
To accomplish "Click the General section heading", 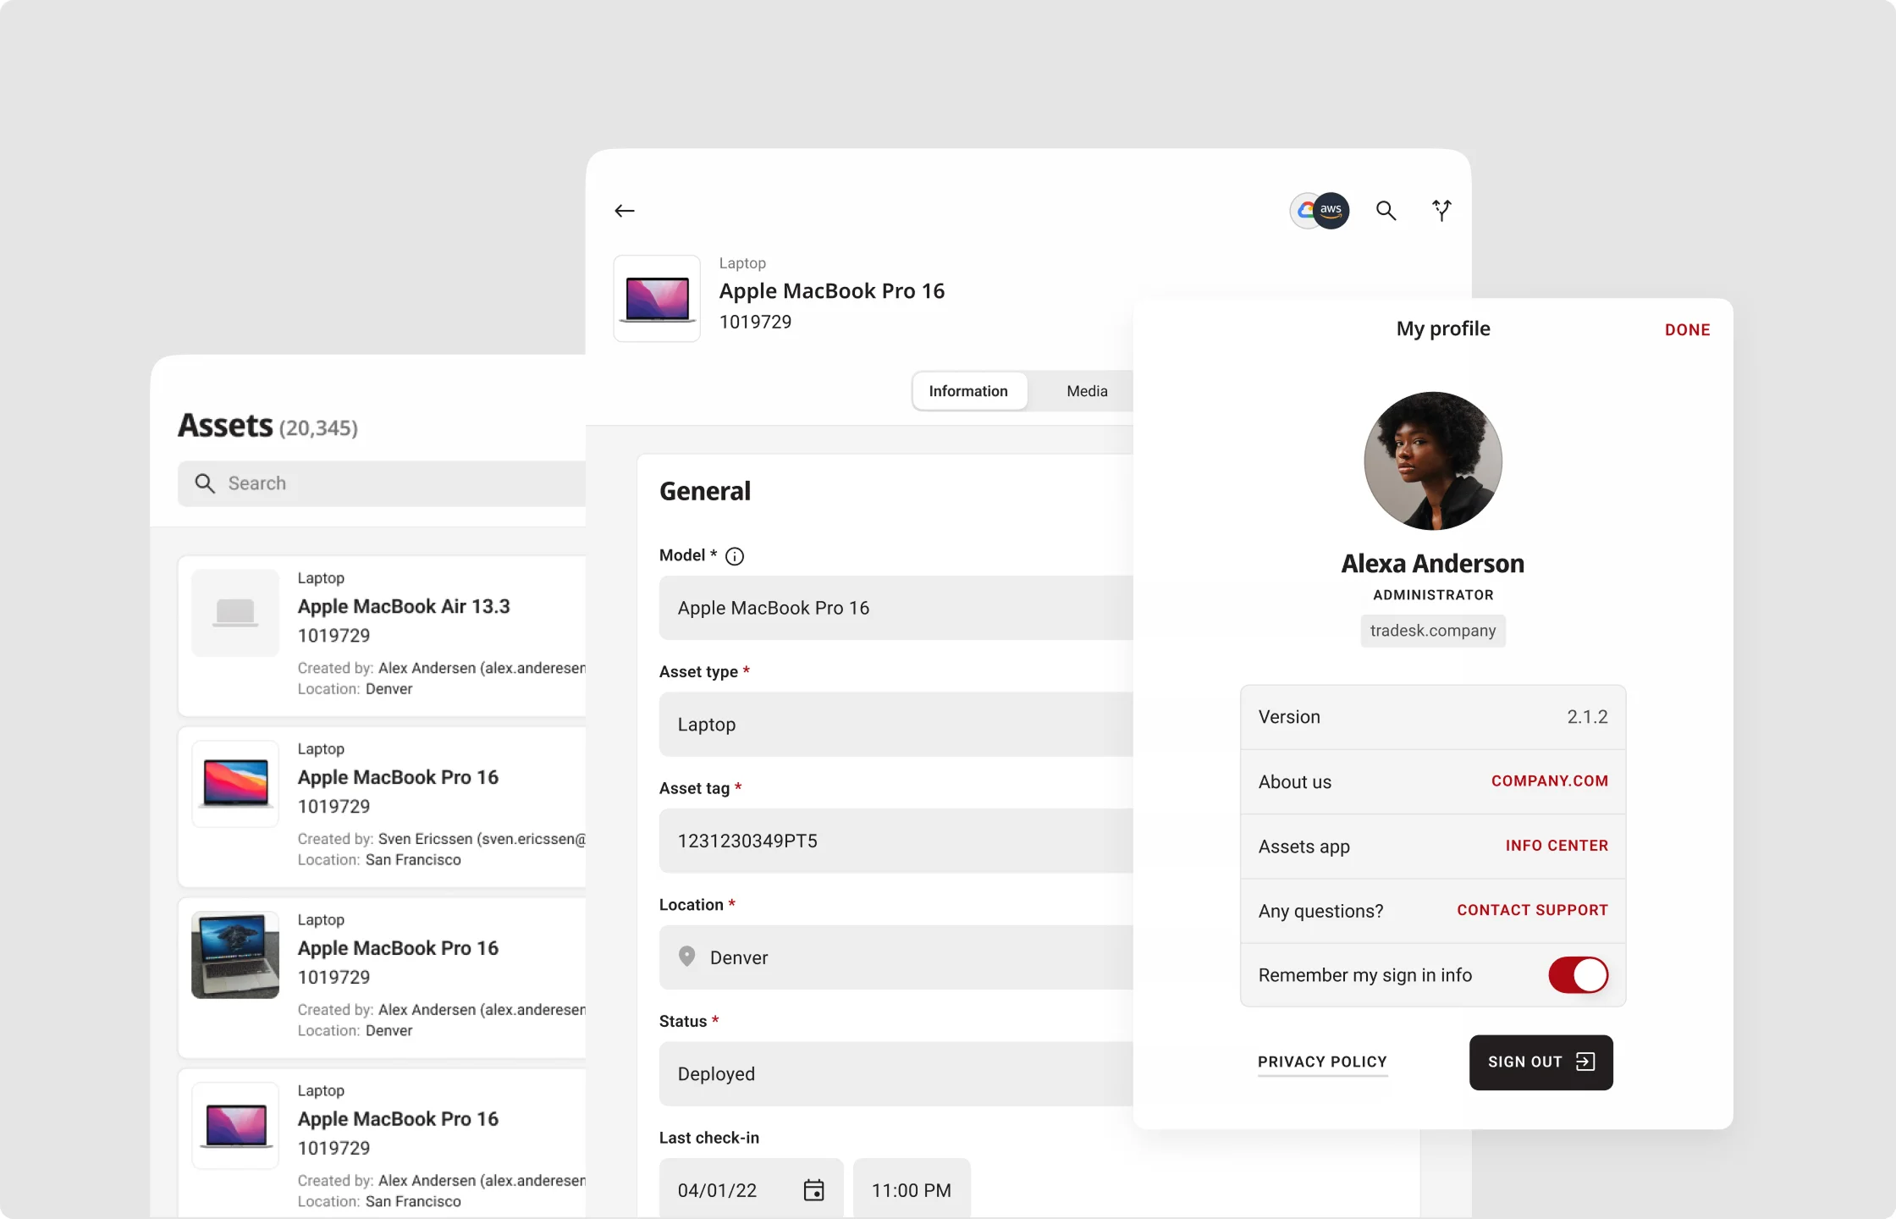I will click(705, 491).
